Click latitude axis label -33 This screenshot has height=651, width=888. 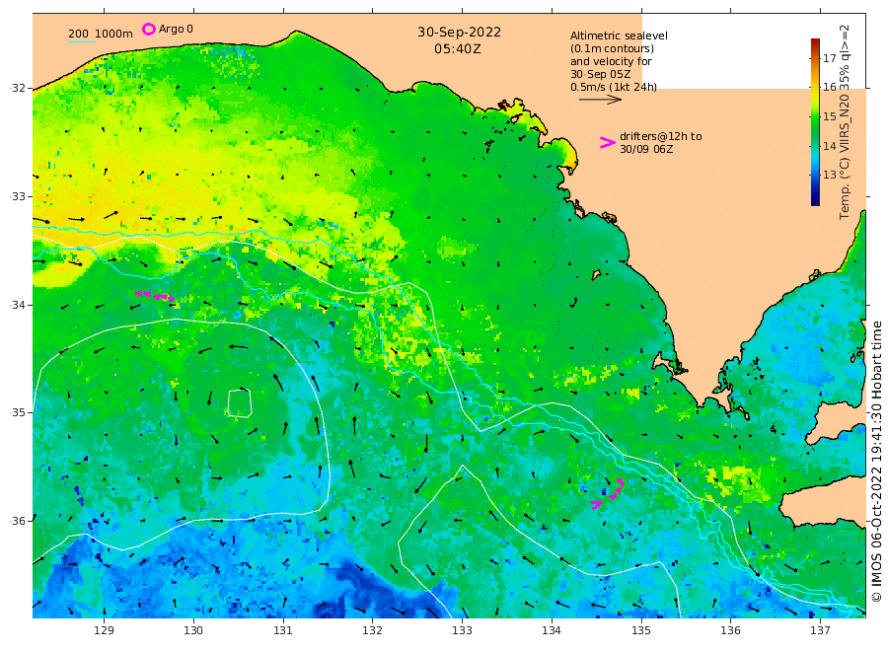point(18,196)
